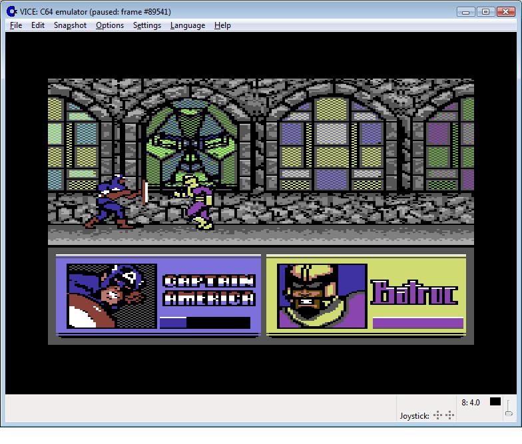Click the Captain America health bar
The height and width of the screenshot is (444, 522).
click(205, 322)
